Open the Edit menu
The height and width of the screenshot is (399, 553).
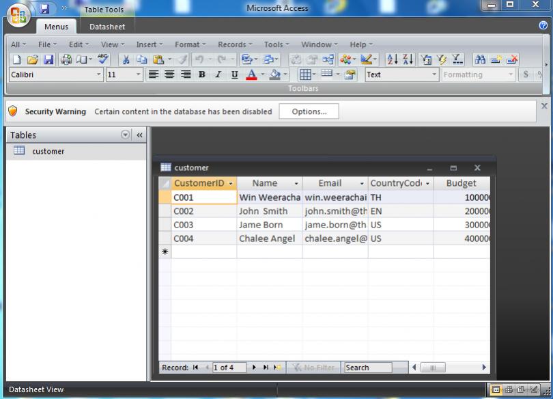click(79, 44)
